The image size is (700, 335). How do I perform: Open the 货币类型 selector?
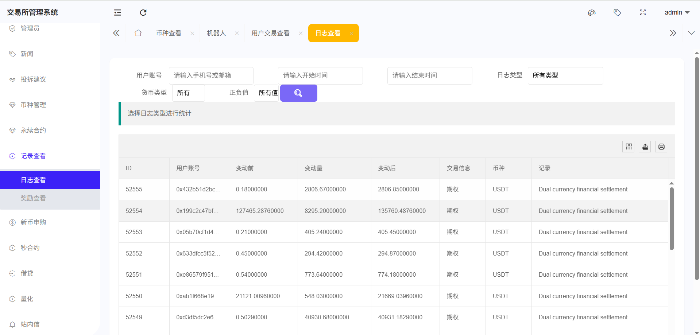click(188, 93)
